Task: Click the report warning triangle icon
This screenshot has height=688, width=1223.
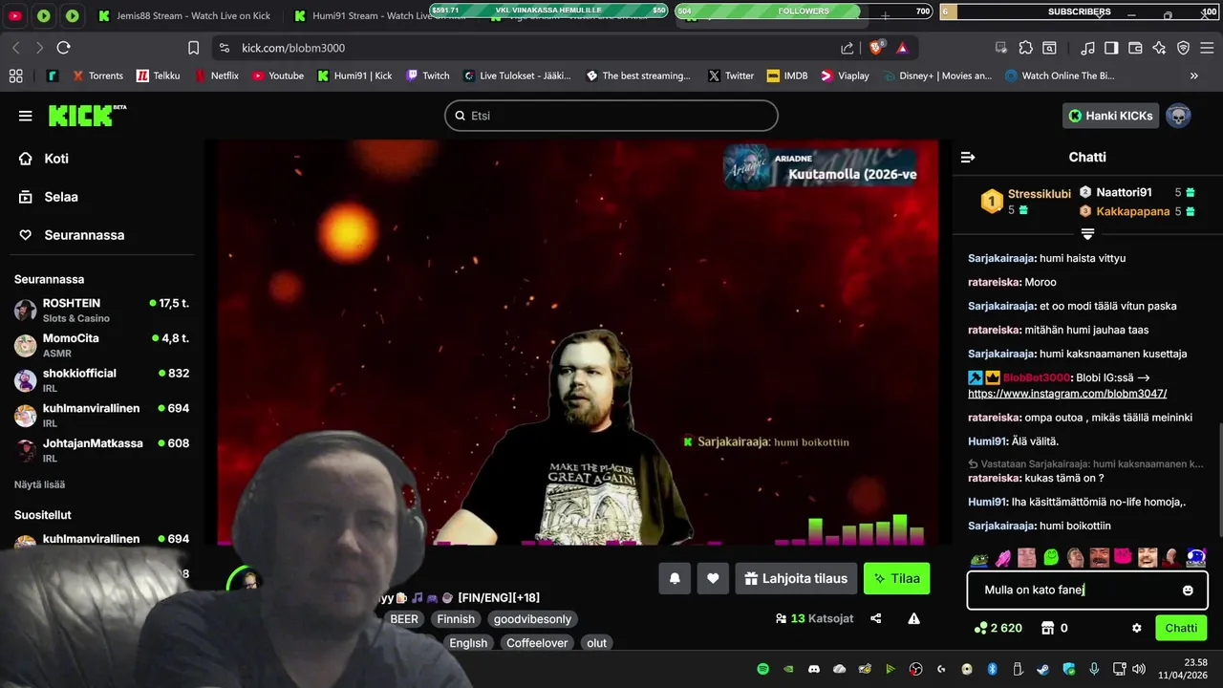Action: click(x=913, y=618)
